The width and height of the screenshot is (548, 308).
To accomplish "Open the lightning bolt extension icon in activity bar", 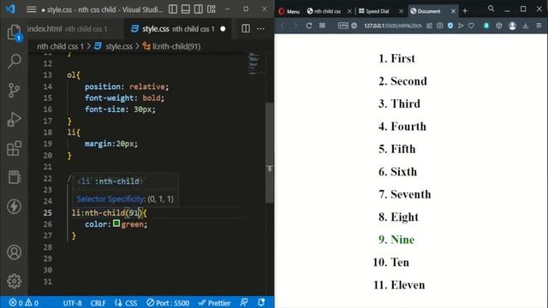I will [x=14, y=206].
